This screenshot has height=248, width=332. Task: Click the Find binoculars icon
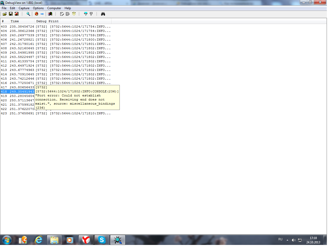[x=103, y=14]
